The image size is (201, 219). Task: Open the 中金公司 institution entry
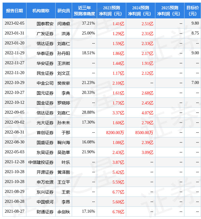(x=45, y=83)
